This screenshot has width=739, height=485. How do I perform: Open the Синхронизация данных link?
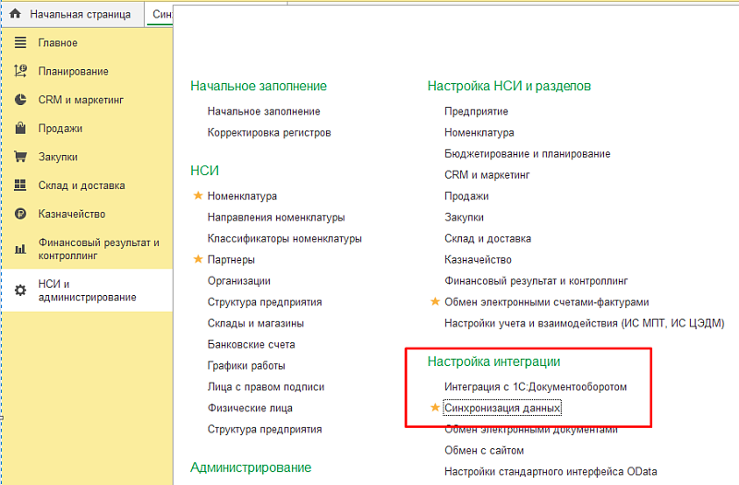point(503,408)
